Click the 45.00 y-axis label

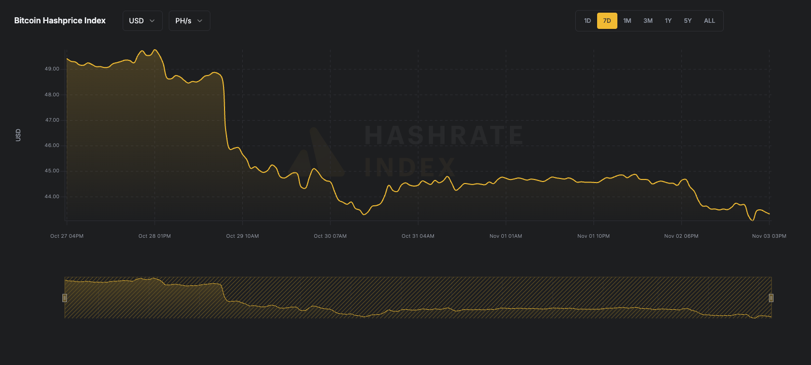[x=52, y=171]
